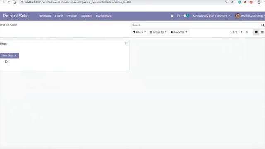
Task: Bookmark this page with the star icon
Action: coord(232,2)
